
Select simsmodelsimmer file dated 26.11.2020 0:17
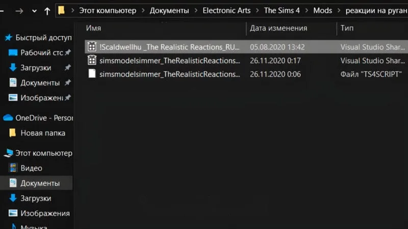pyautogui.click(x=170, y=61)
